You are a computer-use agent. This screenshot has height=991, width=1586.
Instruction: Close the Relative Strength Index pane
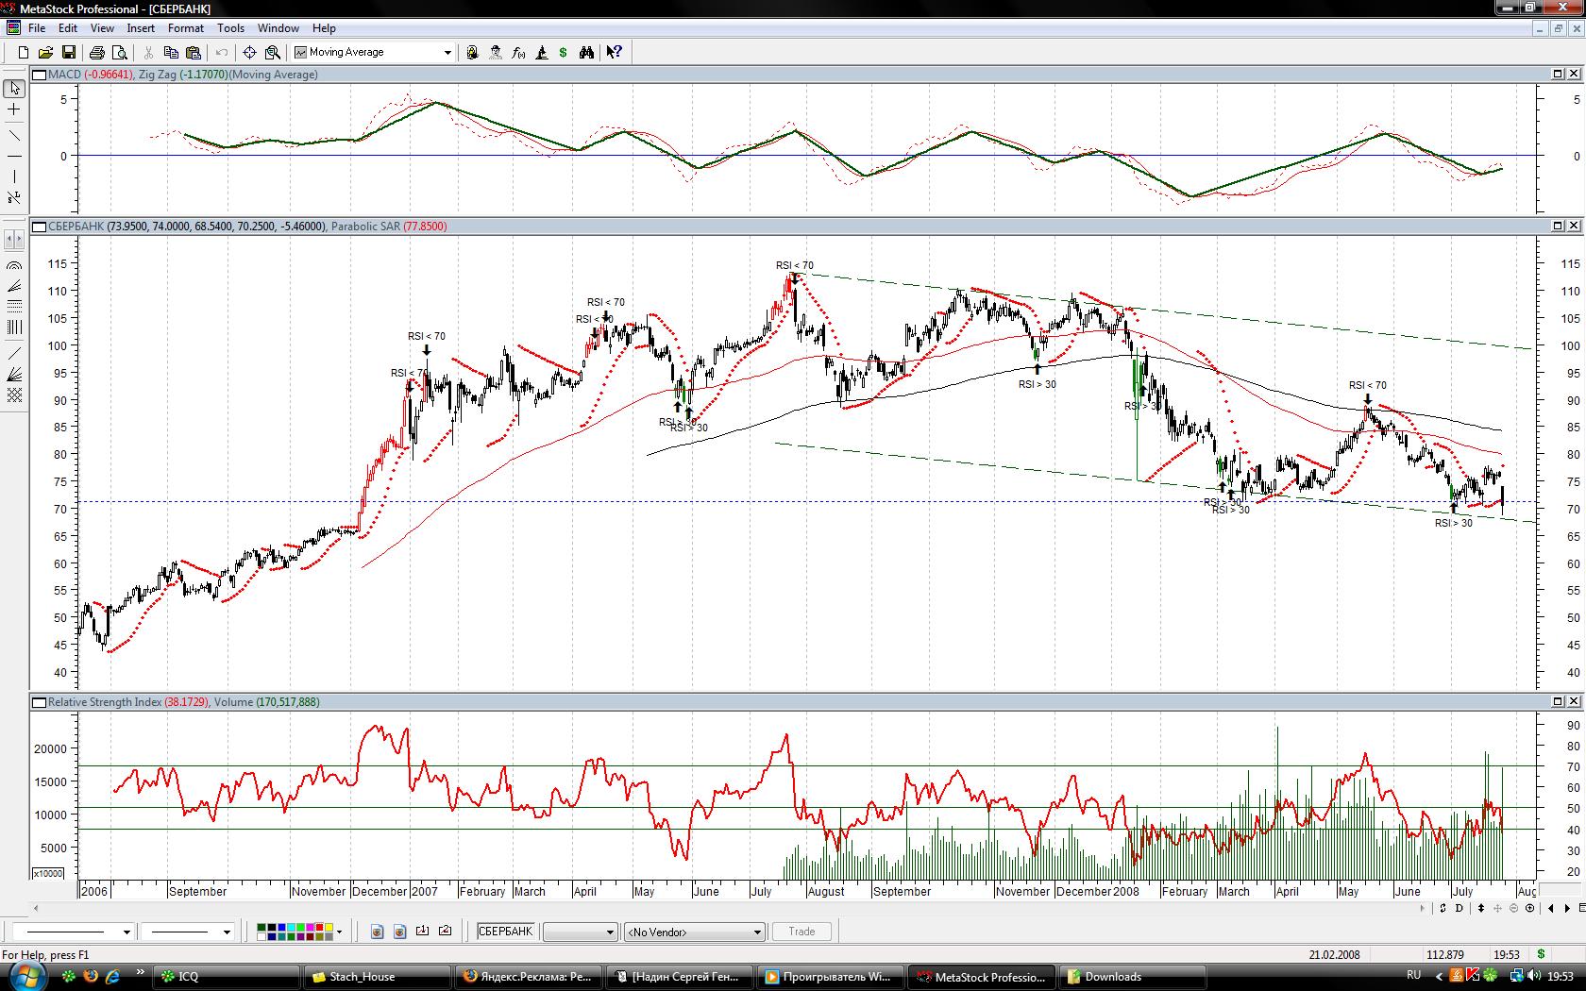(x=1574, y=701)
